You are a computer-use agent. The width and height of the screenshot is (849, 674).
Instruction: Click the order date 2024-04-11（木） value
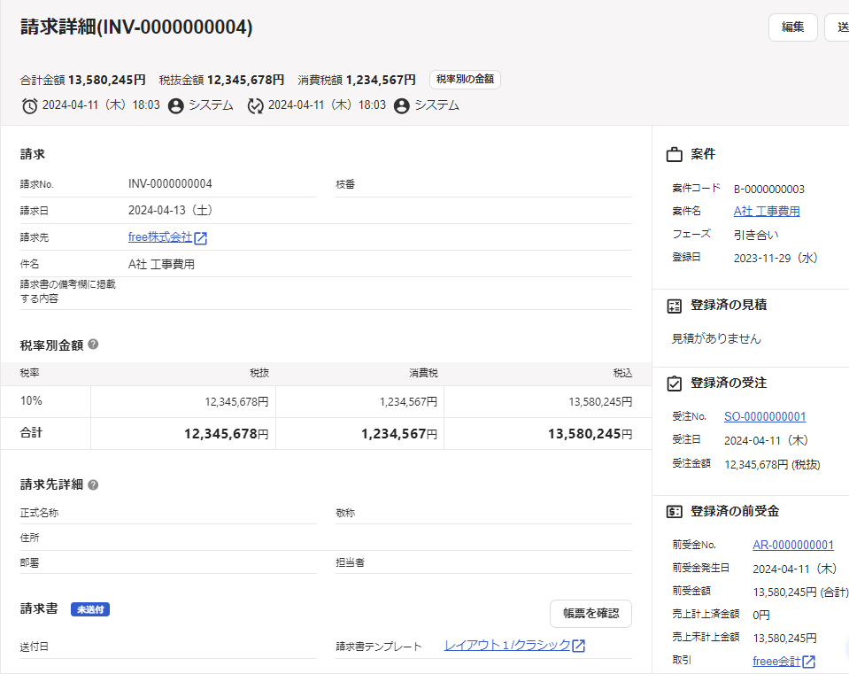pos(767,440)
